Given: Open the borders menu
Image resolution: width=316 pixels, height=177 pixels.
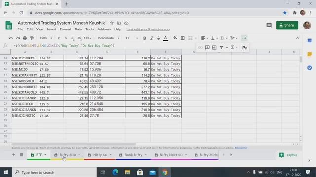Looking at the screenshot, I should pyautogui.click(x=182, y=38).
